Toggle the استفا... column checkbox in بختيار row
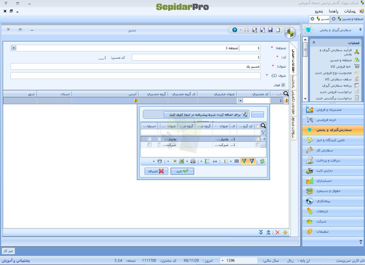 (x=150, y=139)
